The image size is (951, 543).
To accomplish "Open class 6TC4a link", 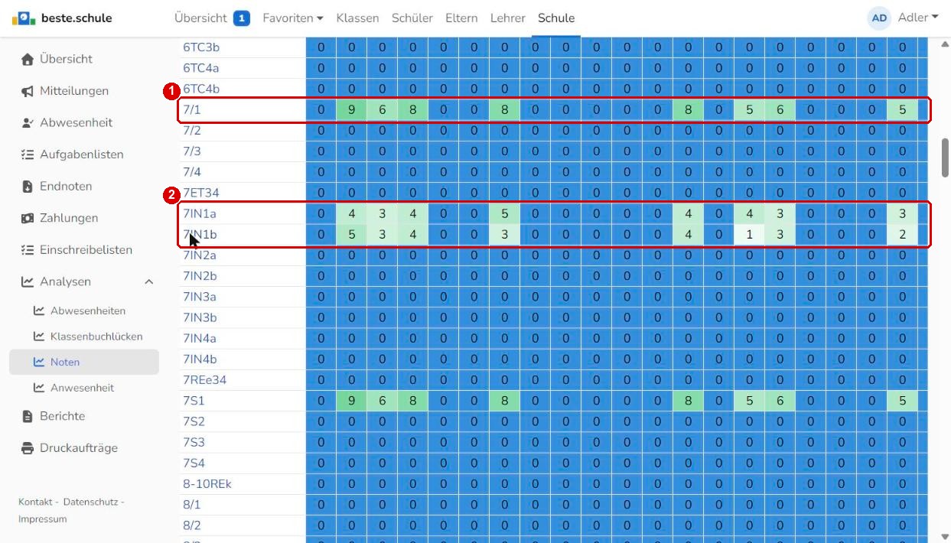I will pos(201,68).
